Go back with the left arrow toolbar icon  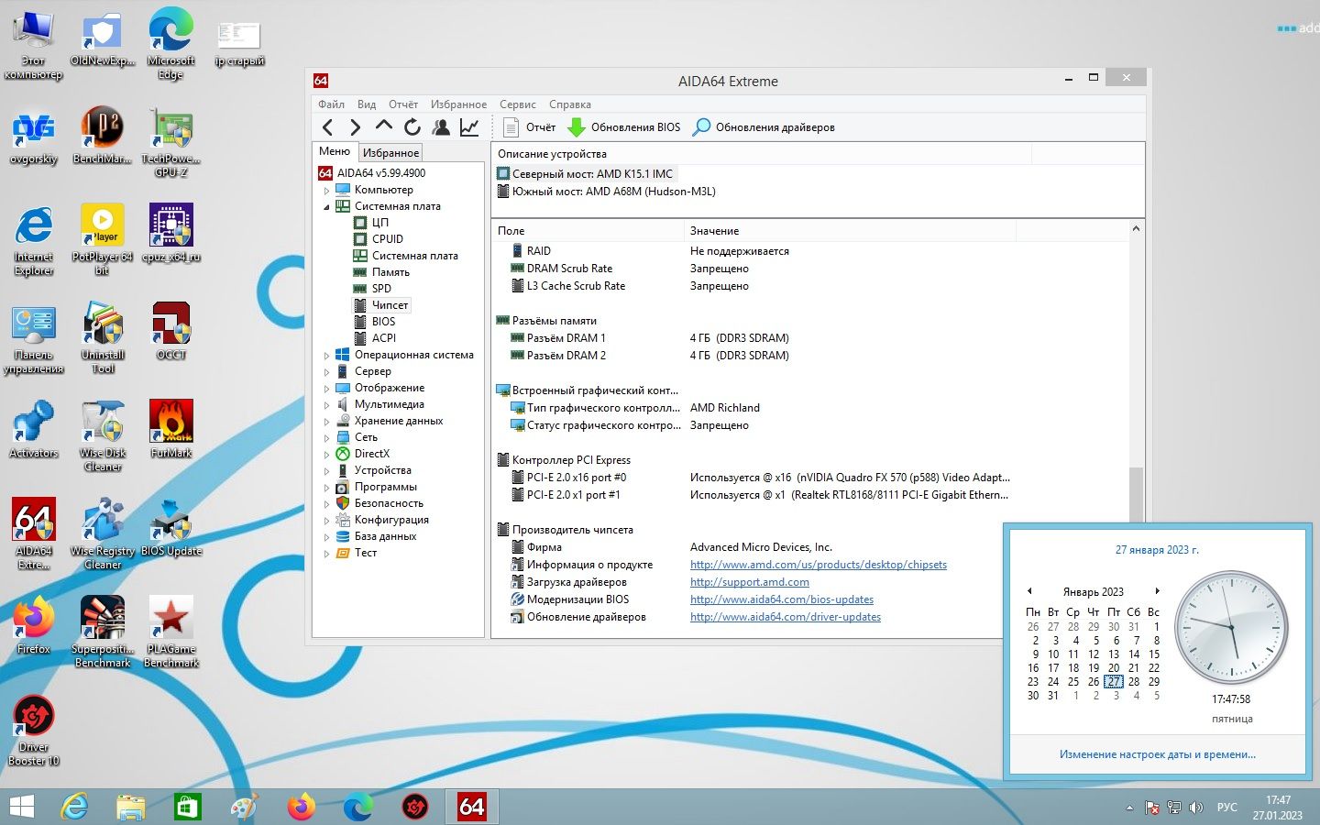coord(328,127)
